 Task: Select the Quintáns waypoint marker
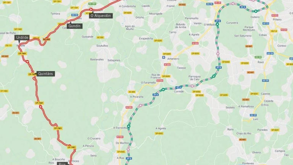[45, 74]
